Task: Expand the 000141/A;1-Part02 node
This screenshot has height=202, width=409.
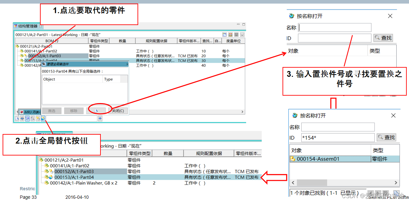Action: point(21,51)
